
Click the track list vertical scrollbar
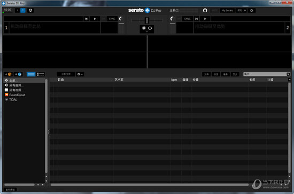[x=290, y=128]
